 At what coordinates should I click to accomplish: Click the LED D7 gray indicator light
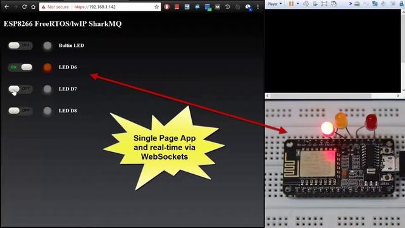(x=47, y=89)
